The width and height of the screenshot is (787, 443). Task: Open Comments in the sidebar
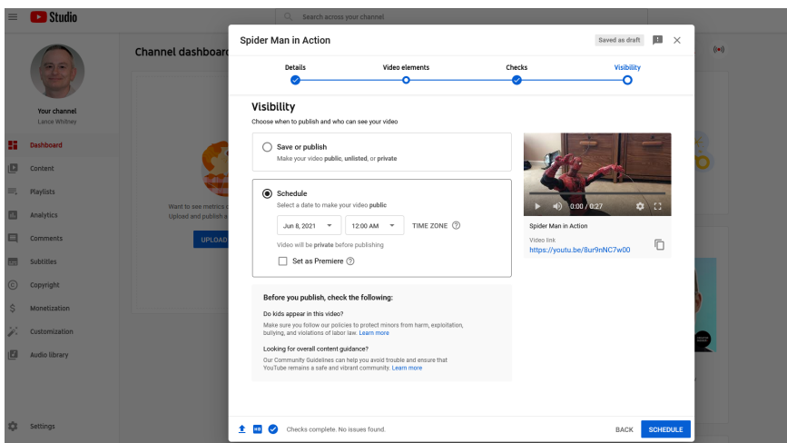pos(46,239)
